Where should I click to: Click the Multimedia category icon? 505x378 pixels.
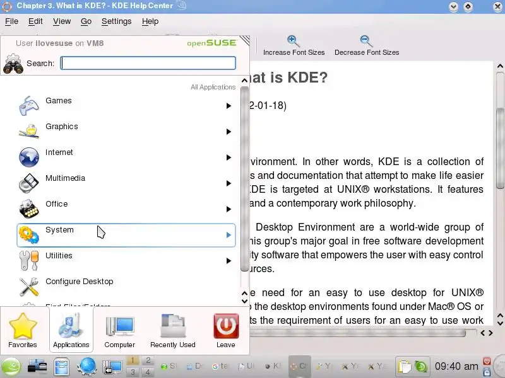click(28, 183)
